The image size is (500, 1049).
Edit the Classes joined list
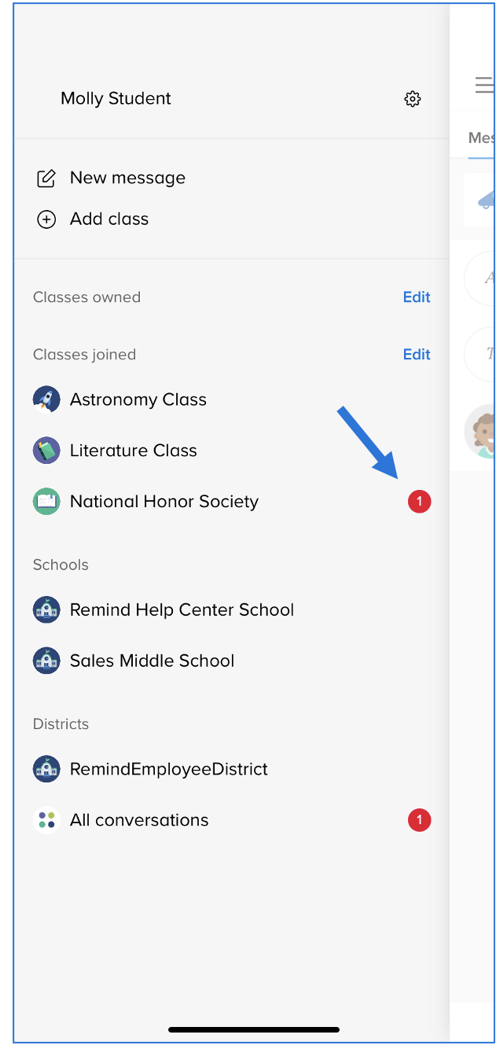[417, 355]
